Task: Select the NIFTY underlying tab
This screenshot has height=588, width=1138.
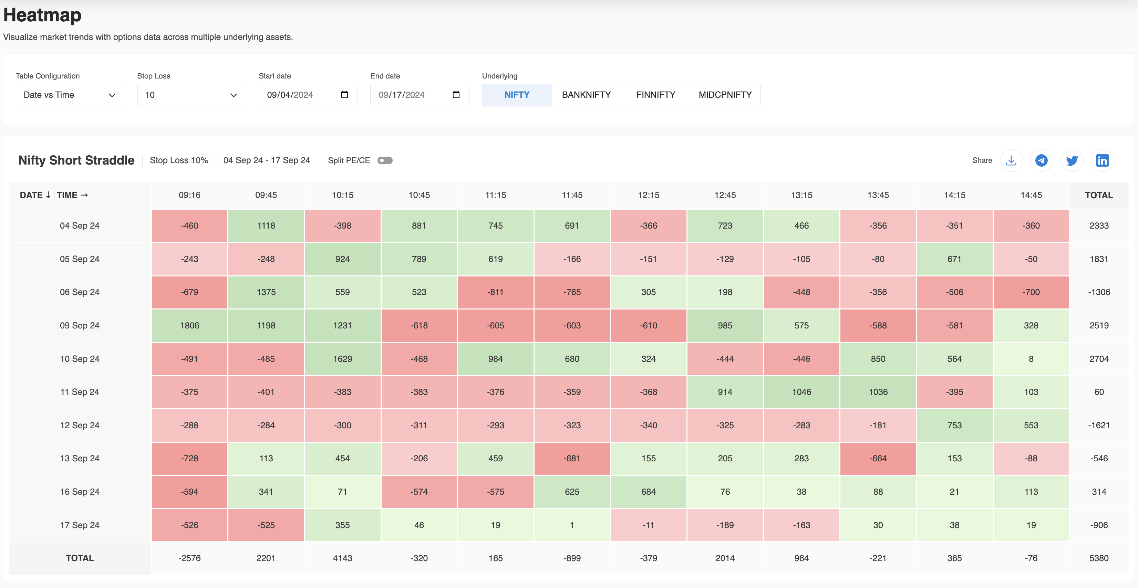Action: [x=516, y=95]
